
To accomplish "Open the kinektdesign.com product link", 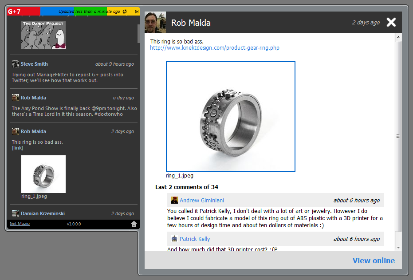I will (215, 48).
